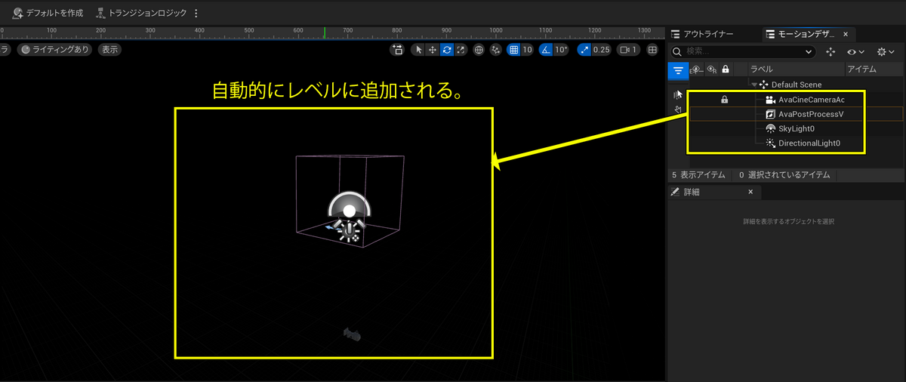The height and width of the screenshot is (382, 906).
Task: Toggle scale snapping
Action: [584, 50]
